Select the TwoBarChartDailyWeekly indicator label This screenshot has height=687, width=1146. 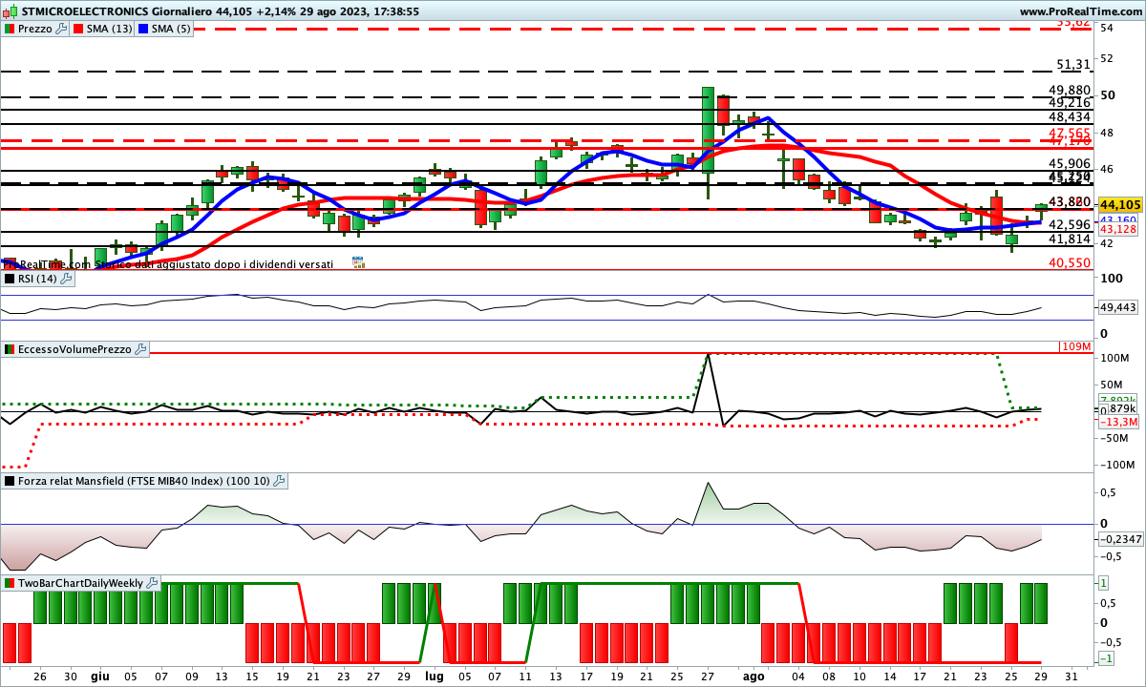tap(80, 582)
